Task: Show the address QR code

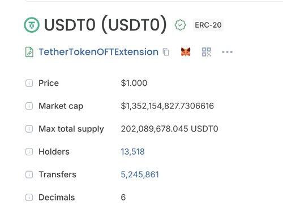Action: (207, 52)
